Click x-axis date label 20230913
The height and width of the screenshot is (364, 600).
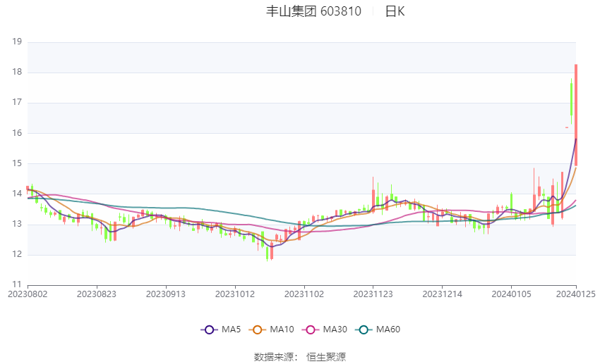pyautogui.click(x=166, y=294)
